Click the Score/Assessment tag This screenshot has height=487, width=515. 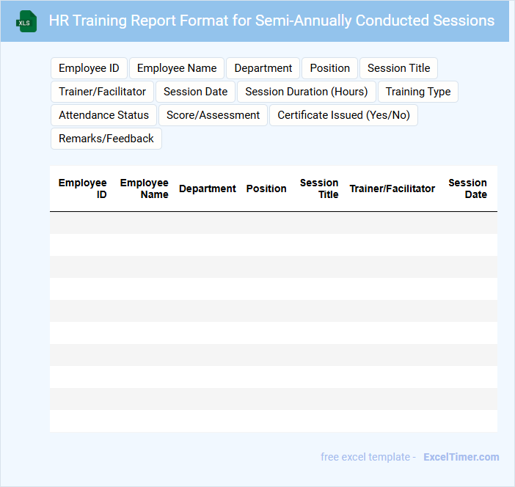click(213, 115)
